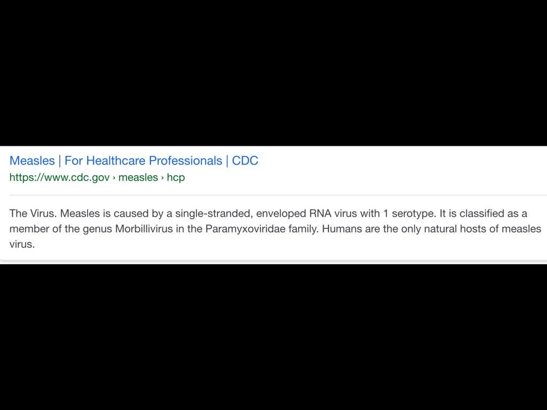Select the "measles" breadcrumb in the URL

point(138,178)
